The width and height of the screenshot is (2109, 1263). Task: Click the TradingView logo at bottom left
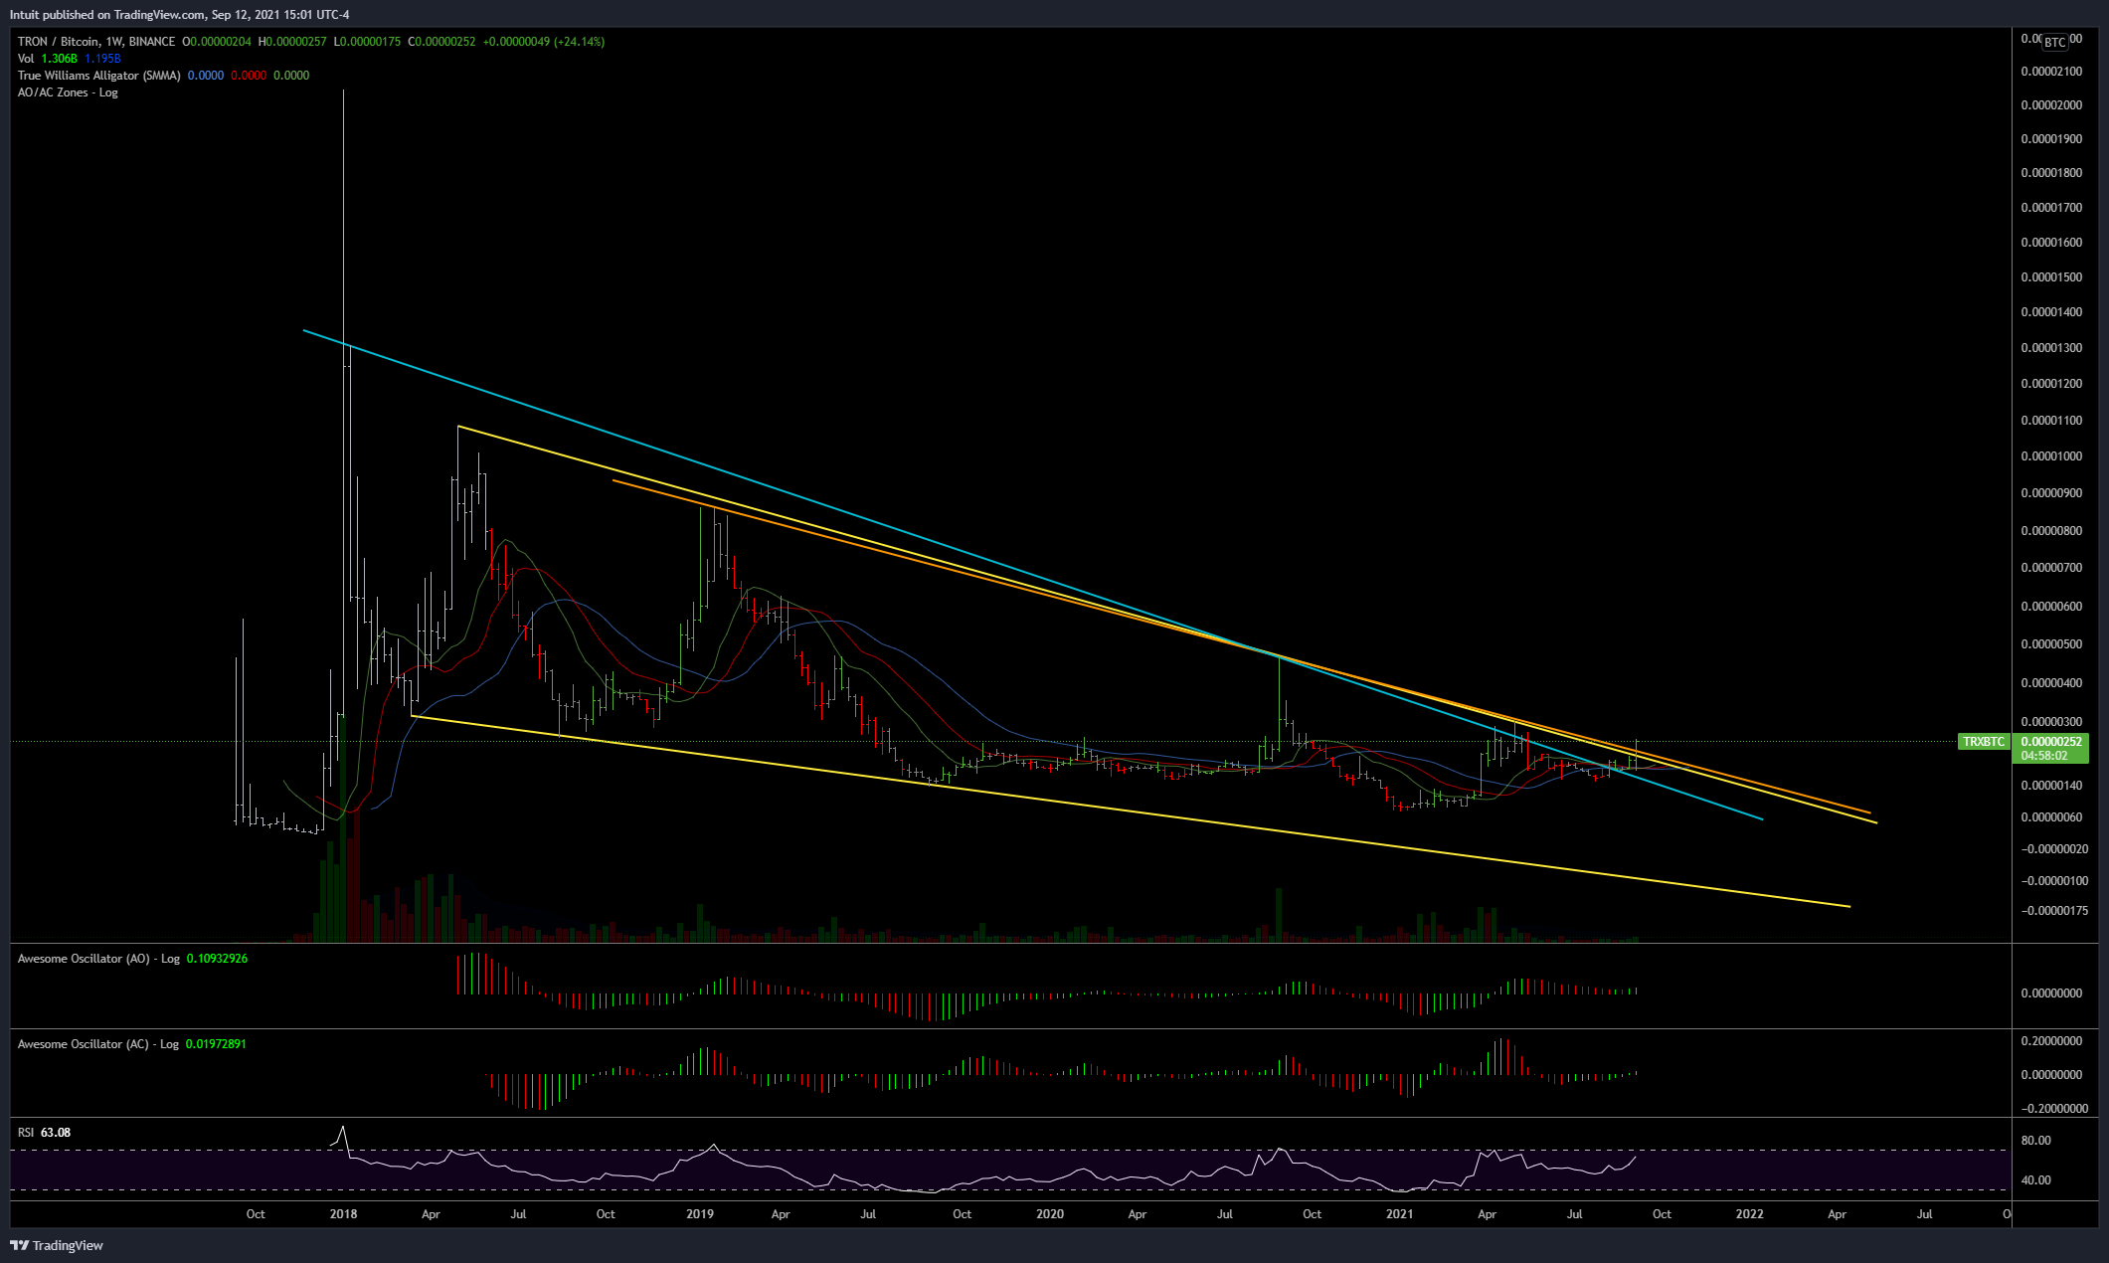point(57,1245)
